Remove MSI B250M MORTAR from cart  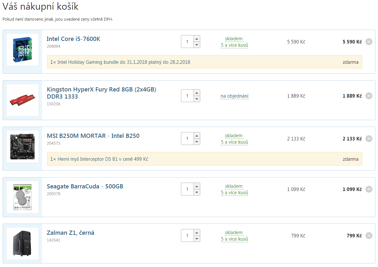(x=369, y=139)
